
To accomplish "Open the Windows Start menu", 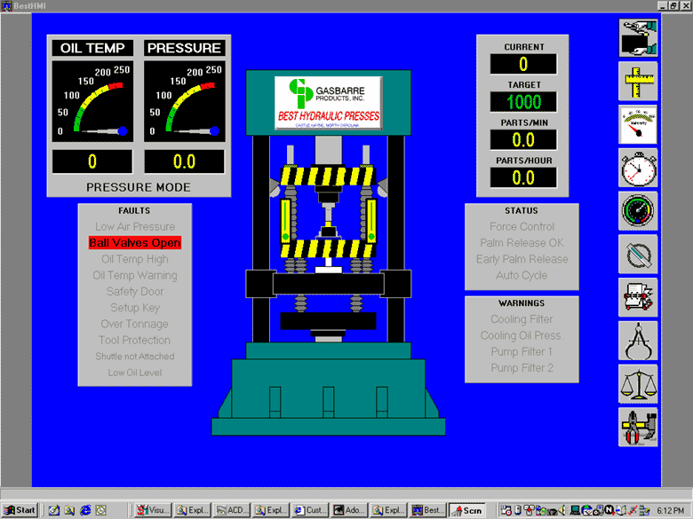I will [20, 510].
